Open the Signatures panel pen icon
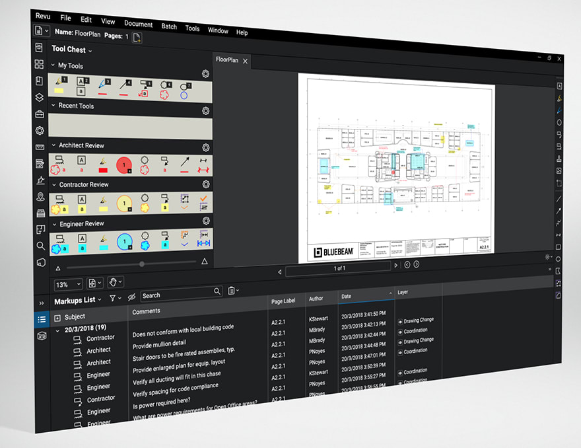 click(40, 180)
